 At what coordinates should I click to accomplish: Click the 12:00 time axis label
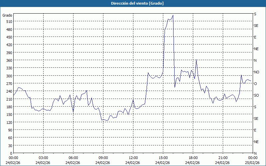133,158
